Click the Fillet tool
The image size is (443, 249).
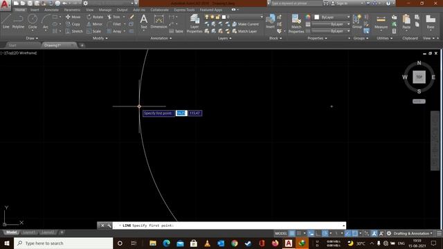coord(114,24)
